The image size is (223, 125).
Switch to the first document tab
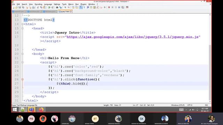click(19, 11)
